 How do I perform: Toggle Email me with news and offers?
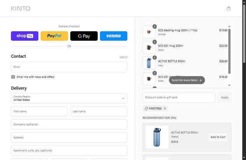point(13,77)
